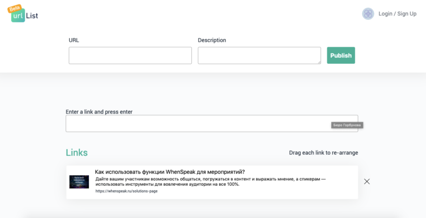This screenshot has width=426, height=218.
Task: Click the Бюро Горбунова tooltip
Action: 347,125
